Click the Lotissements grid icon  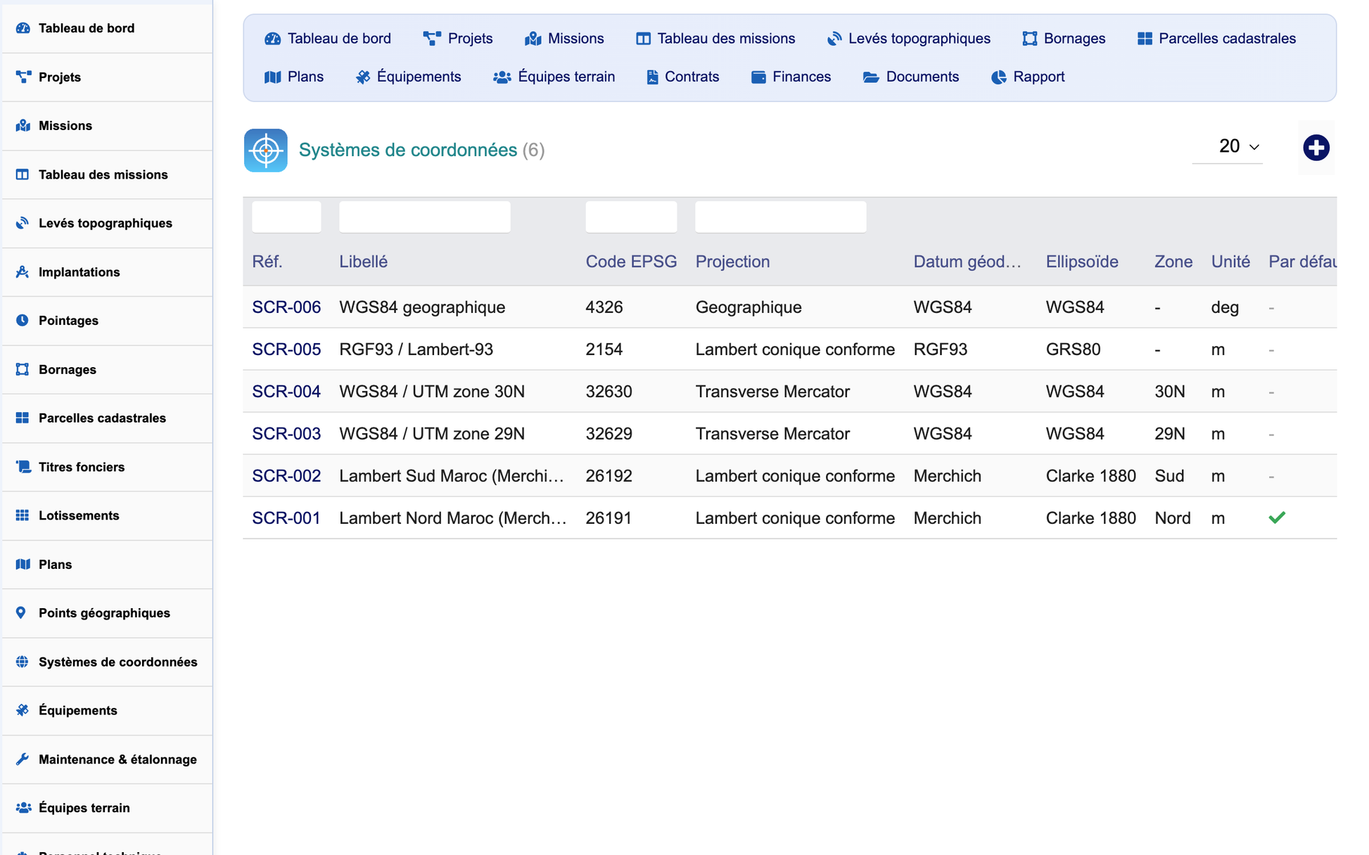23,515
